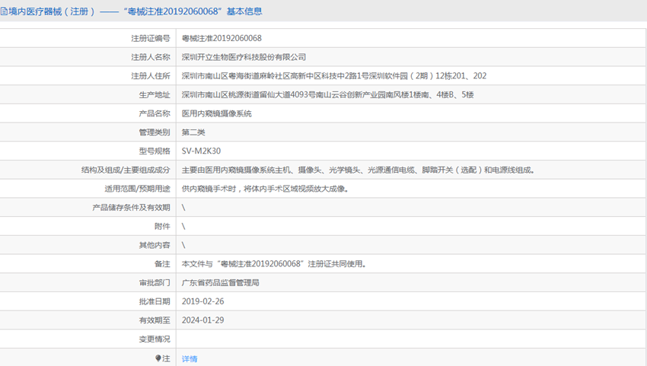The width and height of the screenshot is (647, 366).
Task: Select product name 医用内窥镜摄像系统
Action: point(217,113)
